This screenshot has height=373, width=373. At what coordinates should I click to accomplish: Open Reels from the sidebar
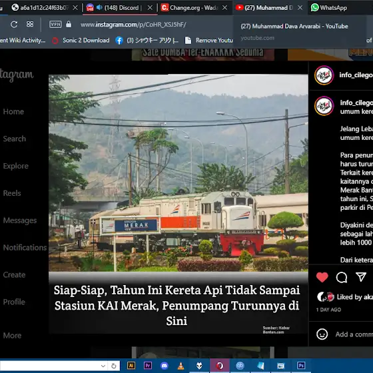12,193
